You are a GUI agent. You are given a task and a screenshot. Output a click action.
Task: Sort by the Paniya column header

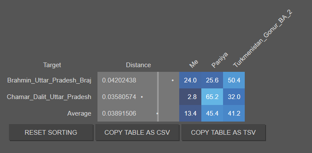coord(220,60)
